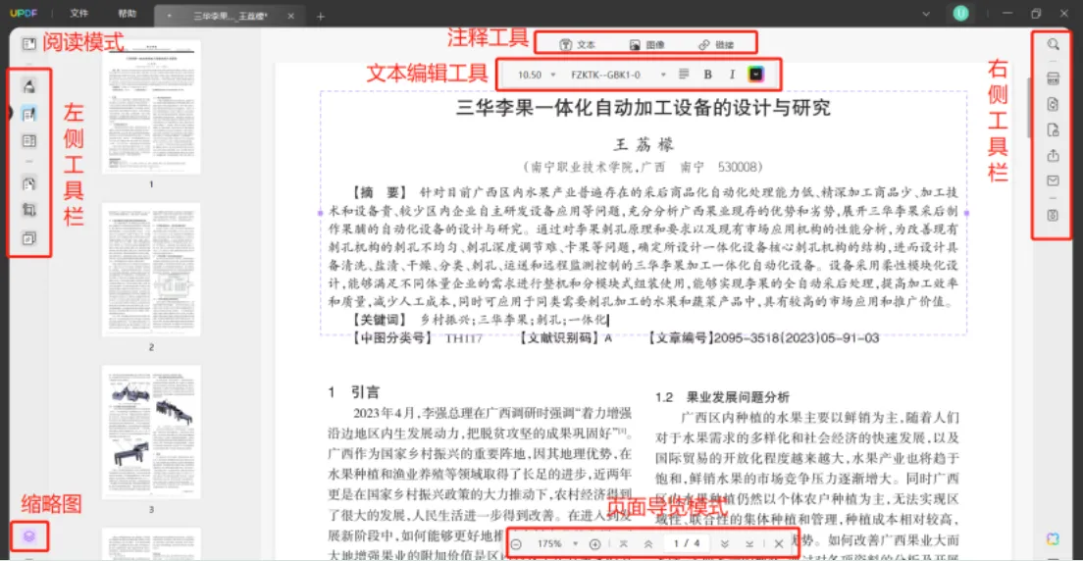Image resolution: width=1083 pixels, height=561 pixels.
Task: Open the search magnifier icon
Action: (x=1054, y=44)
